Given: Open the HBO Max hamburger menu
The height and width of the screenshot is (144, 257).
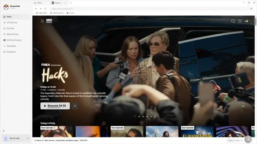Looking at the screenshot, I should (x=42, y=21).
